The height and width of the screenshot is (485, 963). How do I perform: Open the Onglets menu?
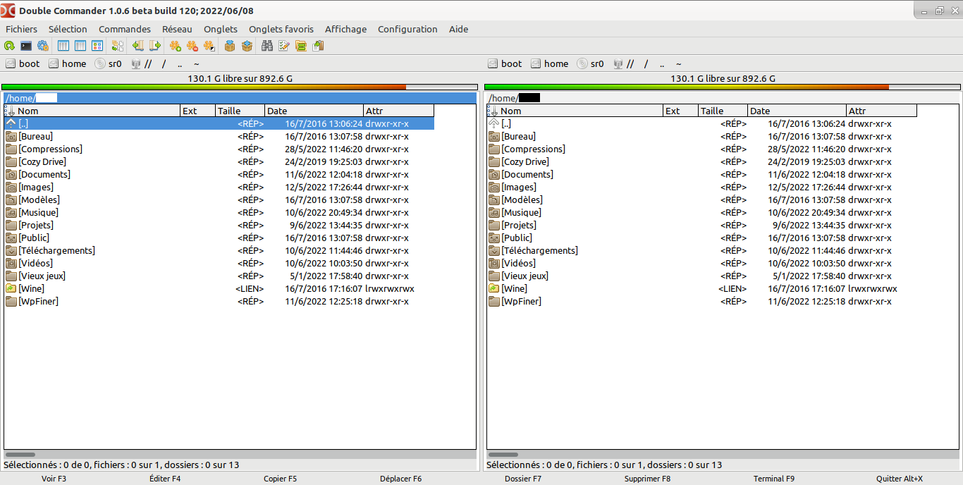point(221,29)
